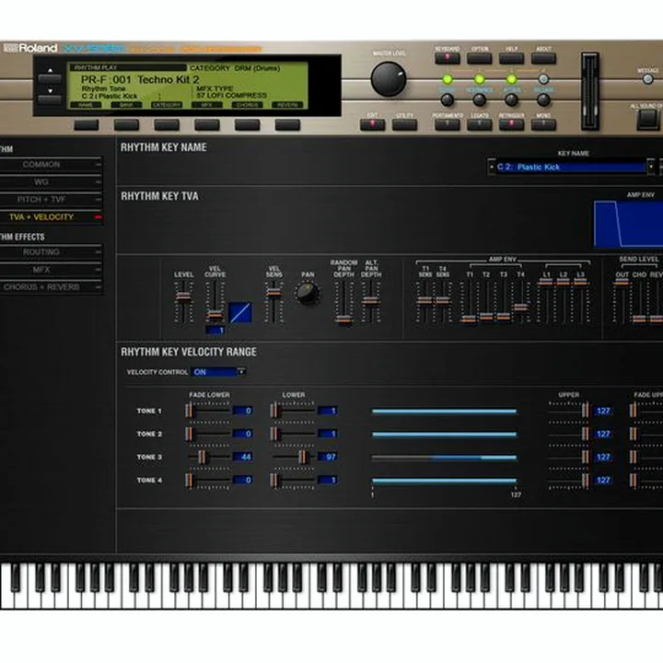Click the unlit fourth LED above knobs

pos(543,79)
